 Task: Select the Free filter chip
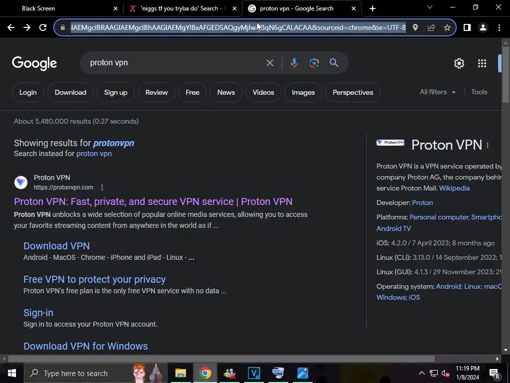(193, 92)
